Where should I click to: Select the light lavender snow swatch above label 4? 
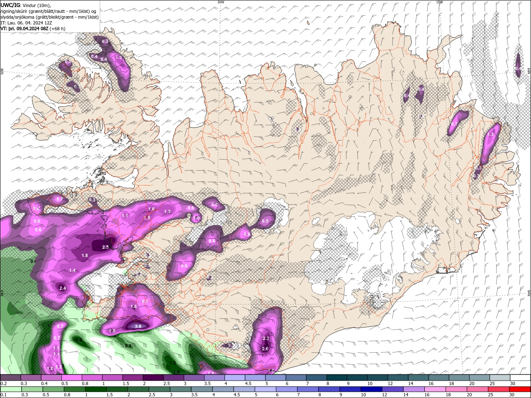click(x=235, y=378)
